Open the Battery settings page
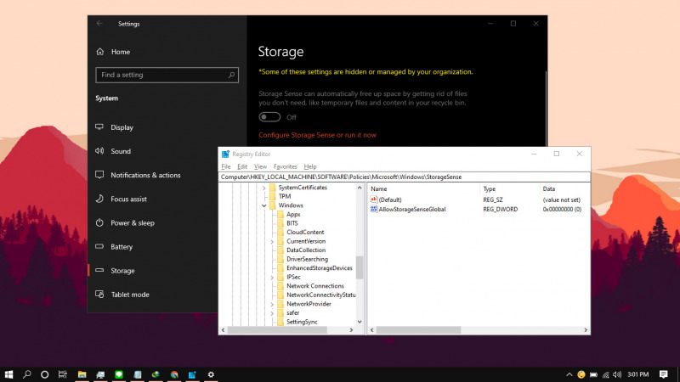This screenshot has width=680, height=382. 122,247
